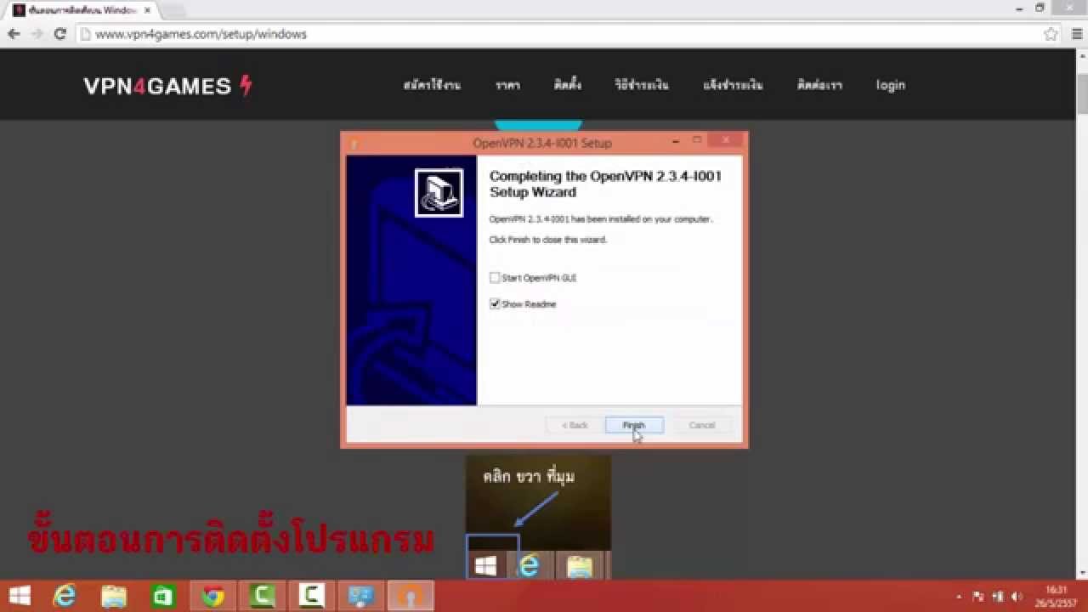Viewport: 1088px width, 612px height.
Task: Click the taskbar clock showing 16:31
Action: click(1056, 595)
